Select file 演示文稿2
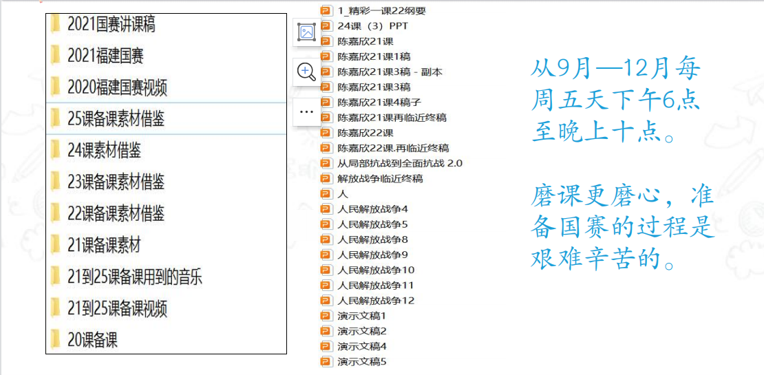Image resolution: width=764 pixels, height=375 pixels. click(x=361, y=331)
